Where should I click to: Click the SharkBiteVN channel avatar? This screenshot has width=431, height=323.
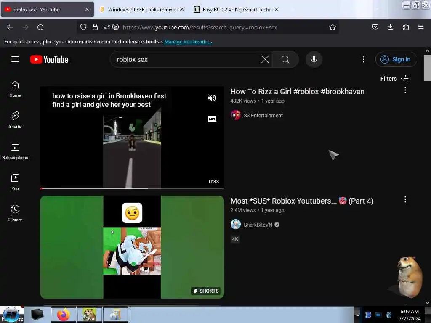click(x=236, y=225)
